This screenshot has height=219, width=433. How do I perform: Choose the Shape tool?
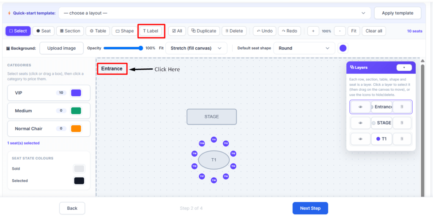(125, 31)
